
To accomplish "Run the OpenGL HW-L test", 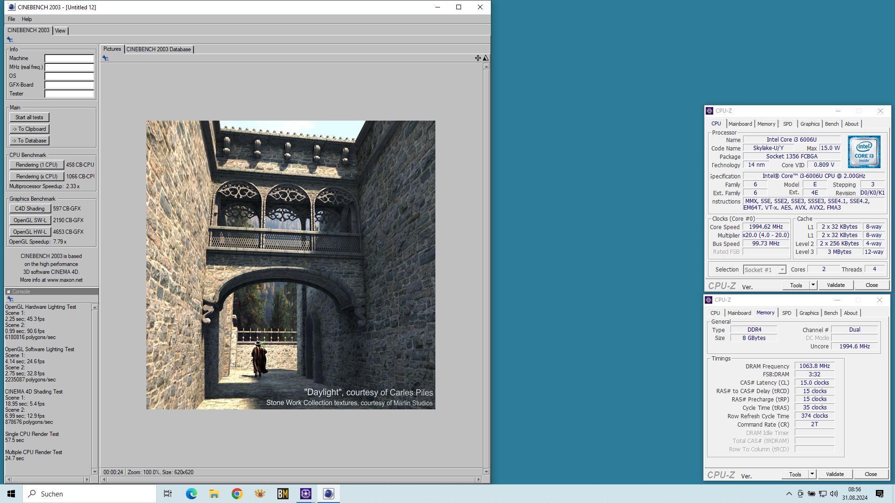I will pyautogui.click(x=30, y=232).
